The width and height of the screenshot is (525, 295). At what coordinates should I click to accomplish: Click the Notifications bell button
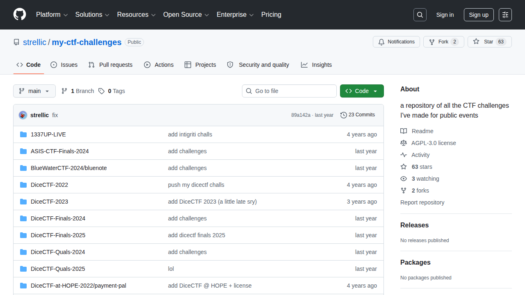[x=396, y=42]
